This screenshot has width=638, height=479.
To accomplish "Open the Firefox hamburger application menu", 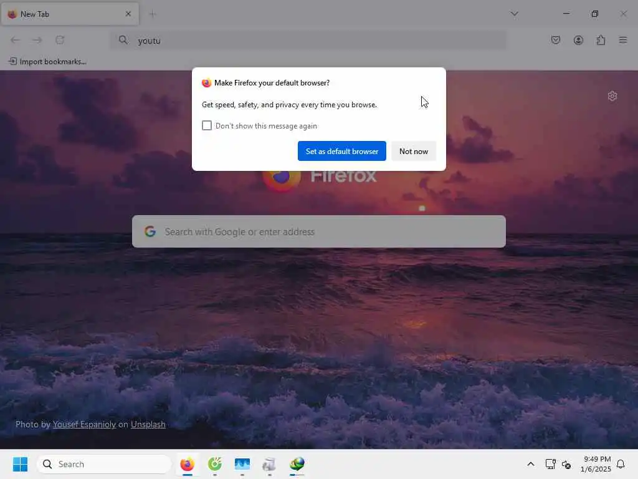I will pyautogui.click(x=623, y=40).
